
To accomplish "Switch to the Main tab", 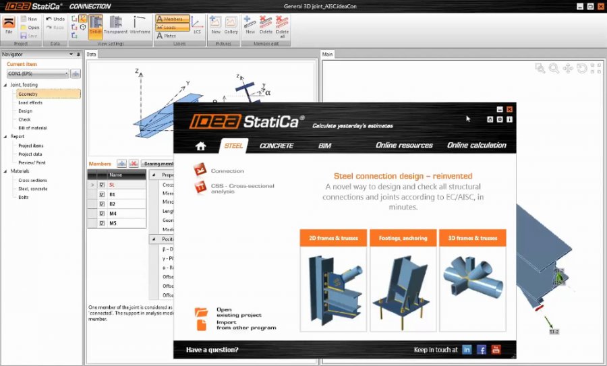I will [328, 54].
